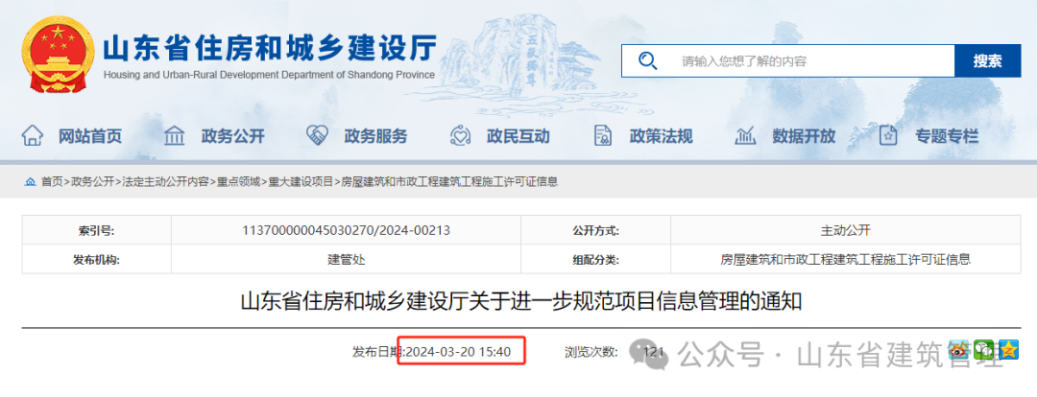Click the 浏览次数 label

point(591,352)
